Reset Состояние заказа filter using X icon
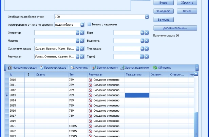 click(82, 48)
